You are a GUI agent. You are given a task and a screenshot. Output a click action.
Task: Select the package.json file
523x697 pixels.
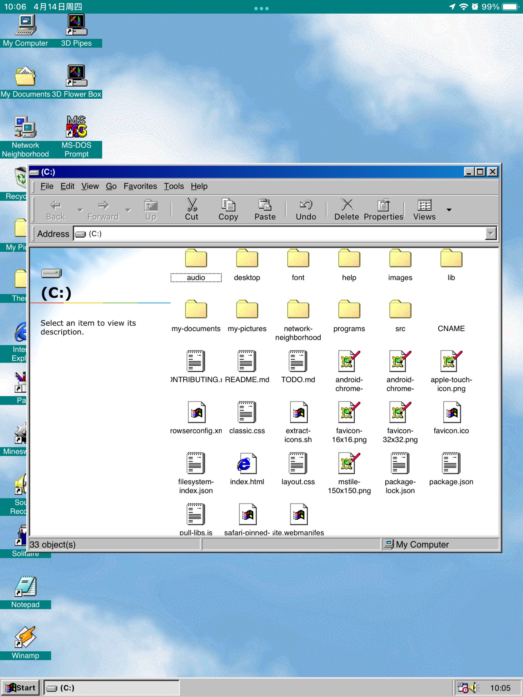point(451,470)
